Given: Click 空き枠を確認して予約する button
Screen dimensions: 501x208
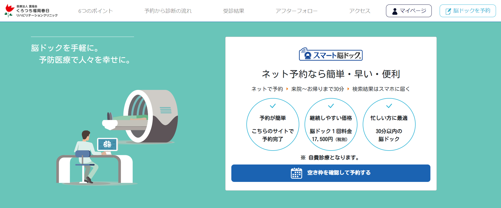Looking at the screenshot, I should point(330,173).
